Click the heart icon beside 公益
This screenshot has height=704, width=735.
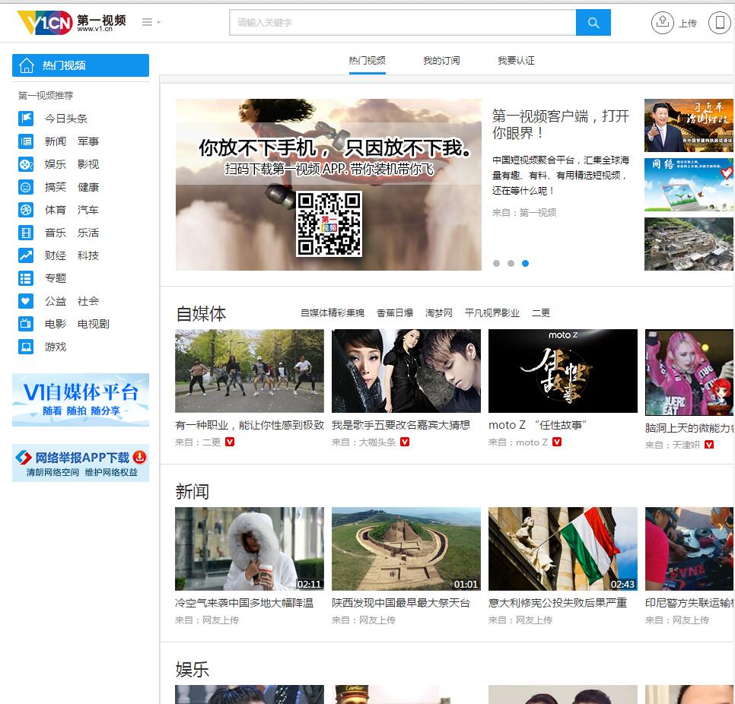26,301
